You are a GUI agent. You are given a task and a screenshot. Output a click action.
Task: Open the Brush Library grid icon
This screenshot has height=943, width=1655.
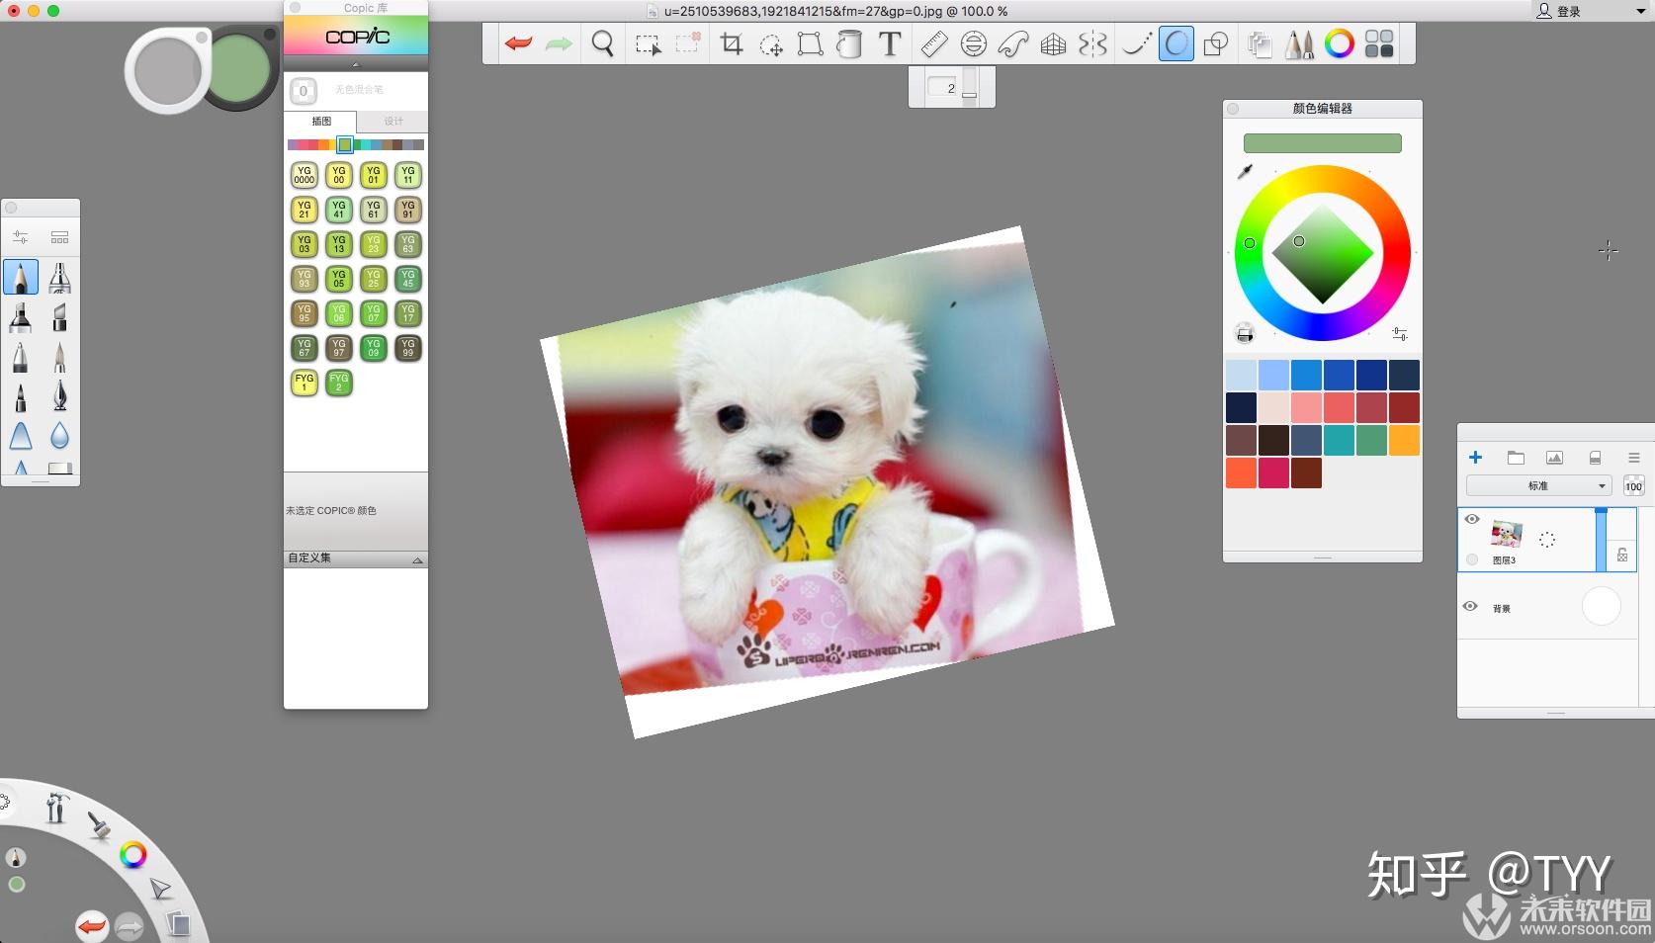pos(60,237)
